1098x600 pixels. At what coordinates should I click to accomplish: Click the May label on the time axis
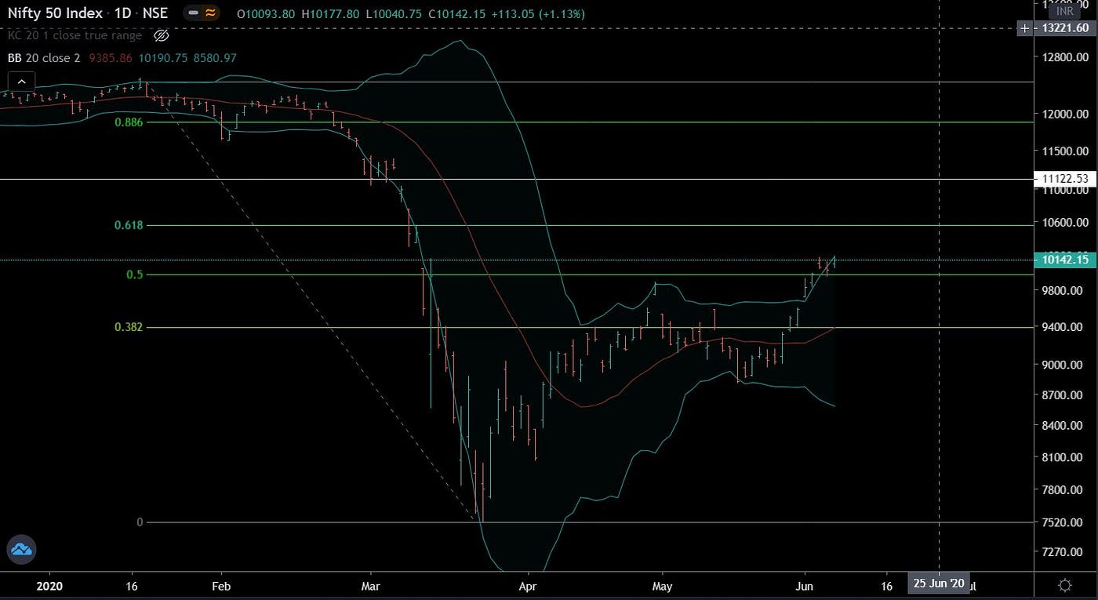[663, 585]
